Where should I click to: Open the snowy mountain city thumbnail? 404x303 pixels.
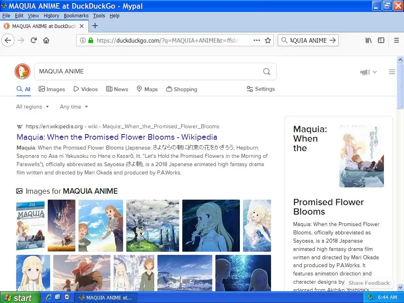pyautogui.click(x=185, y=273)
